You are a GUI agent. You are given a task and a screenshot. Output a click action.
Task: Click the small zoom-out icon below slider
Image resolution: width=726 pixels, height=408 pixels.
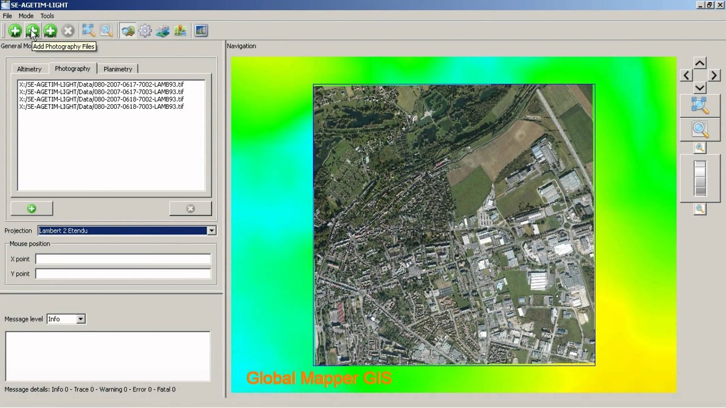(x=700, y=209)
